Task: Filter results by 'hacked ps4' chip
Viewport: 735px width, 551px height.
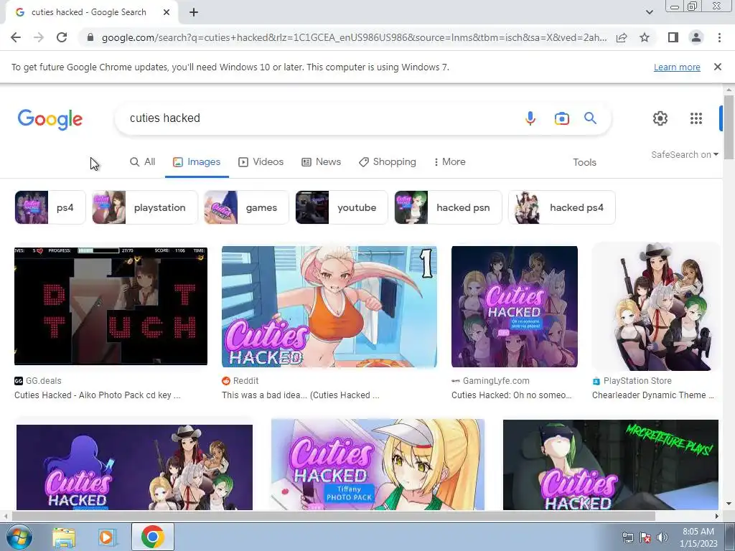Action: [561, 207]
